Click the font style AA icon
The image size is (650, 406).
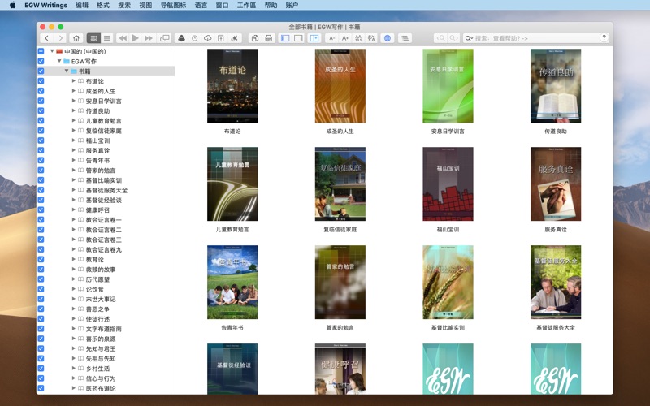point(358,38)
